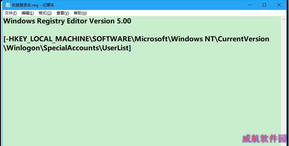Maximize the Notepad window

click(264, 5)
